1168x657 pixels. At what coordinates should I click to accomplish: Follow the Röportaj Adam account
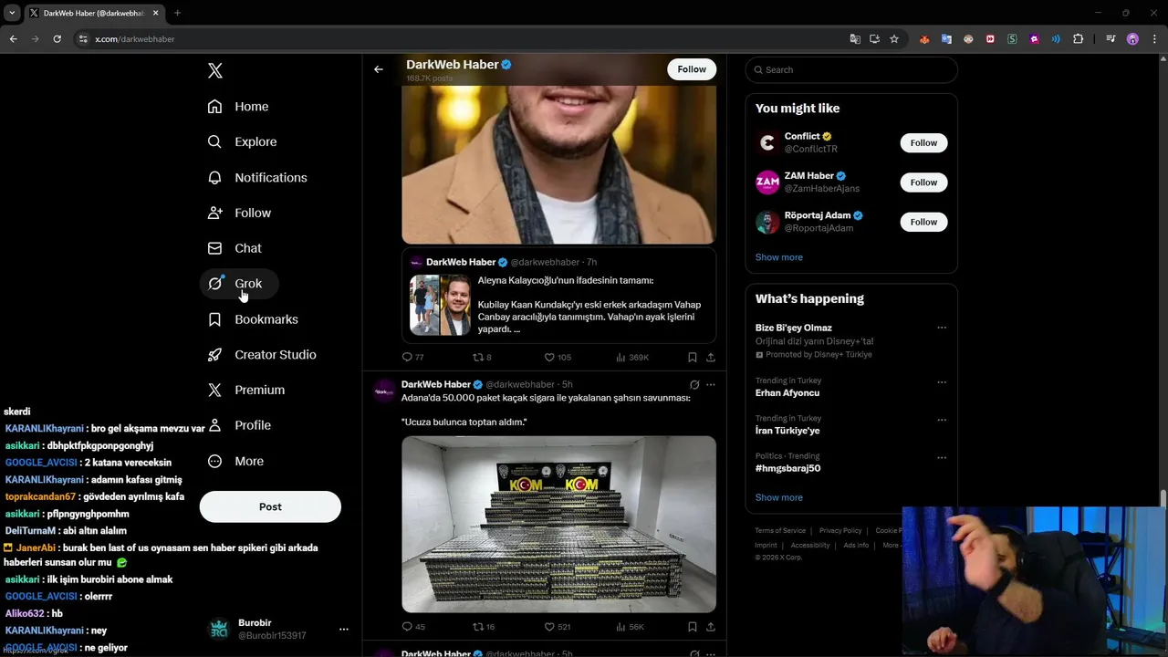pos(923,222)
